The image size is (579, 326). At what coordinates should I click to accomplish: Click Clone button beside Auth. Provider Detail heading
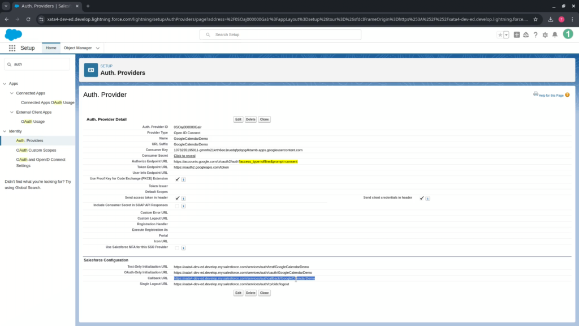(x=265, y=119)
